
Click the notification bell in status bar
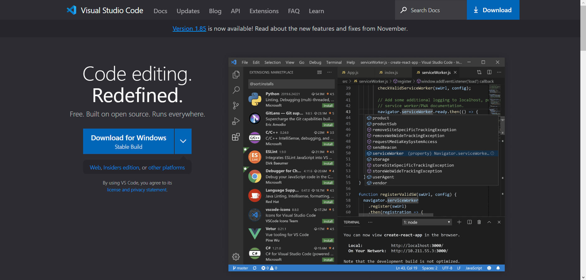pos(498,268)
